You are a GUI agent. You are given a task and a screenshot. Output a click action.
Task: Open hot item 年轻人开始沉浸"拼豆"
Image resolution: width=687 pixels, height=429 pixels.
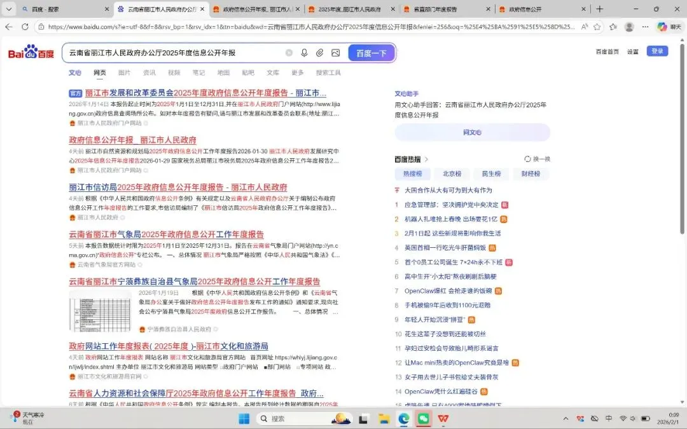click(x=434, y=320)
